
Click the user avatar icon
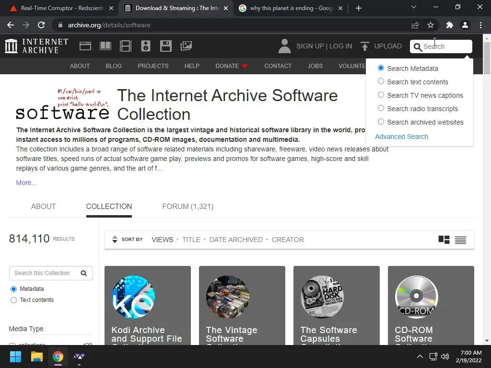coord(285,46)
